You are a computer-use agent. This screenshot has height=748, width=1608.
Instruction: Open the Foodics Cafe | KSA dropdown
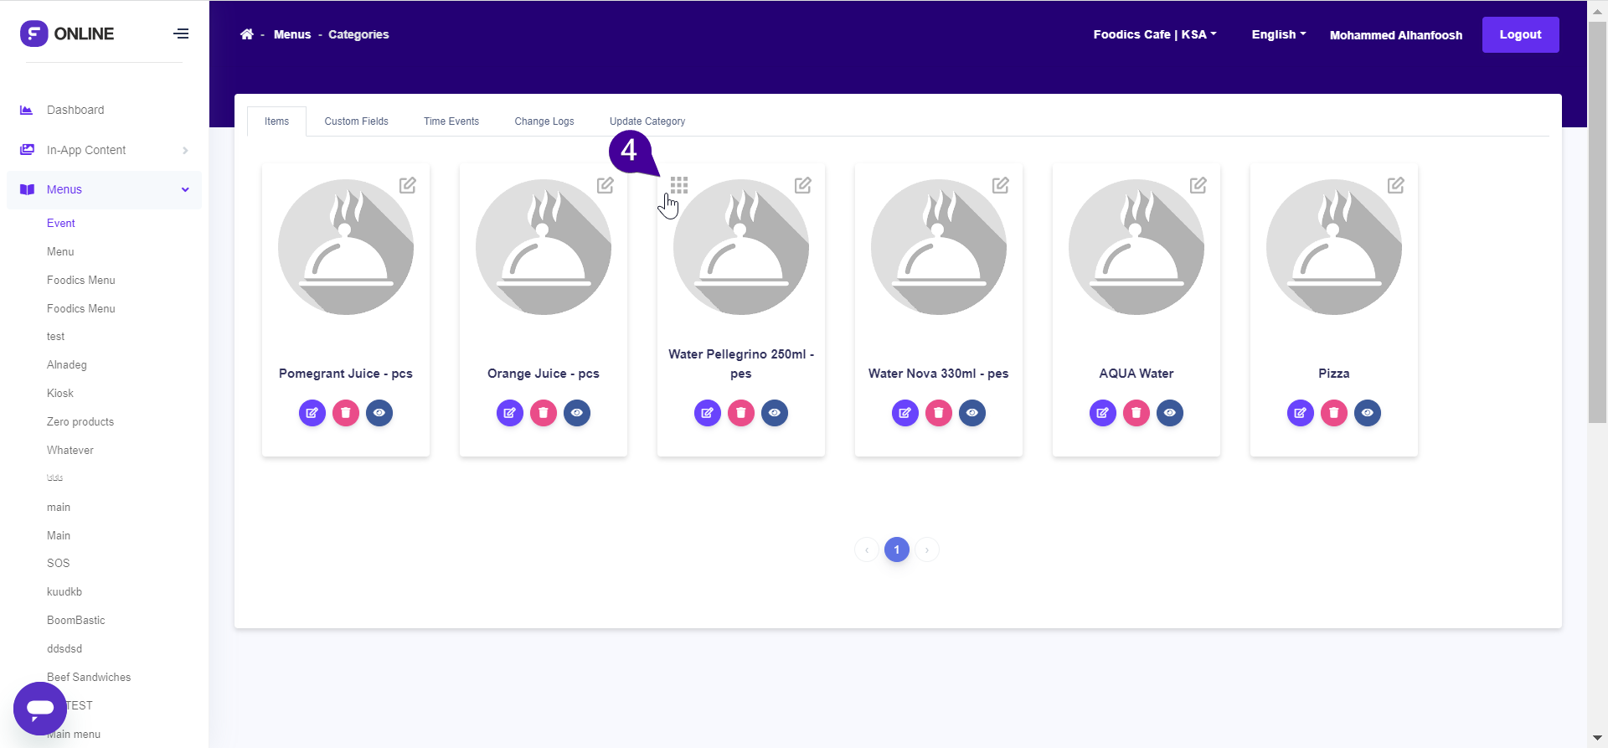[x=1154, y=34]
